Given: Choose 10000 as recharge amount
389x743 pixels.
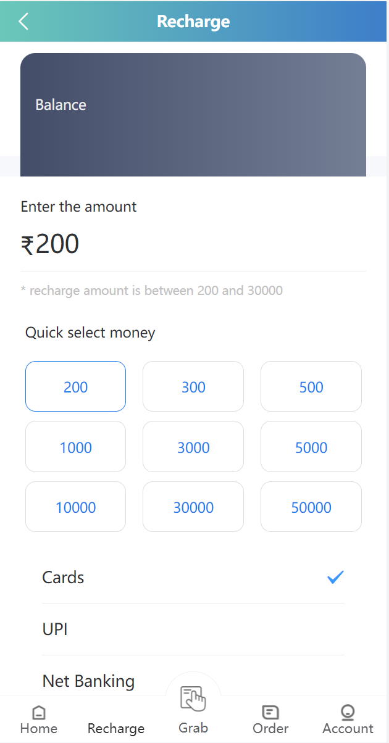Looking at the screenshot, I should pyautogui.click(x=76, y=507).
